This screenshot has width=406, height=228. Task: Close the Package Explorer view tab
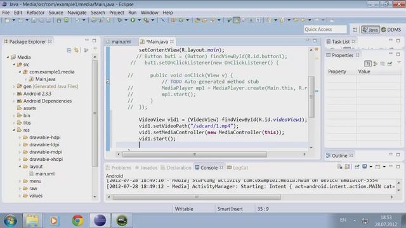click(49, 41)
